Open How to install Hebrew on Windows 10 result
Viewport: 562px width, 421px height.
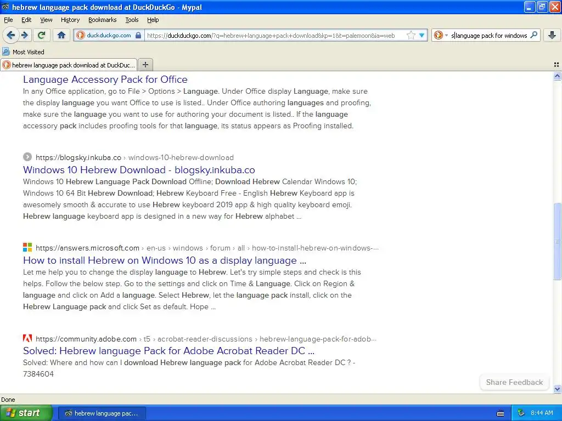165,260
